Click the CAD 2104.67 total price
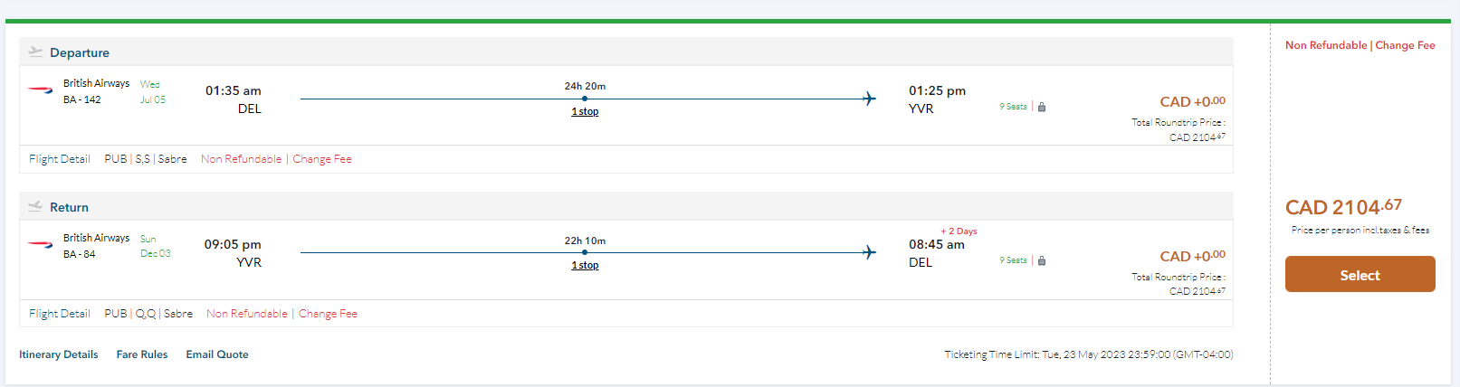Image resolution: width=1460 pixels, height=387 pixels. tap(1343, 207)
